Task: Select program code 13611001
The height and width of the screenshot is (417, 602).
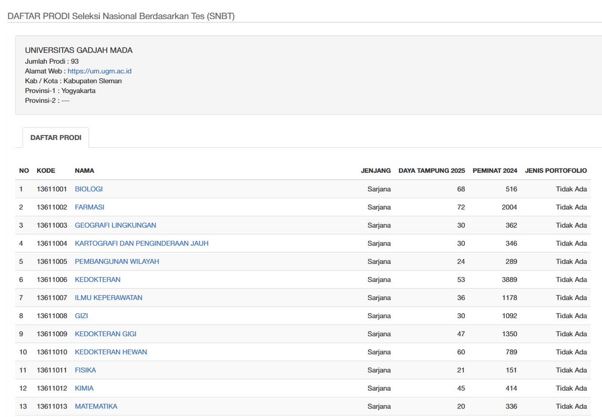Action: [x=52, y=189]
